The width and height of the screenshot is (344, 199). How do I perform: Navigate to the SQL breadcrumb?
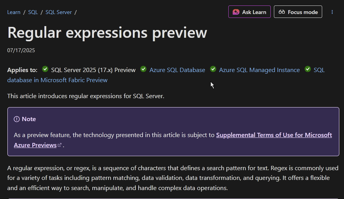(33, 12)
